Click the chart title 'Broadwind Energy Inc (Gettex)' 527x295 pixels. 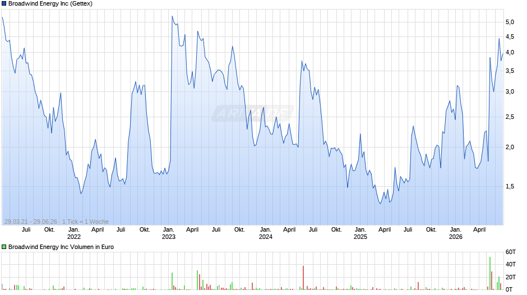tap(50, 4)
